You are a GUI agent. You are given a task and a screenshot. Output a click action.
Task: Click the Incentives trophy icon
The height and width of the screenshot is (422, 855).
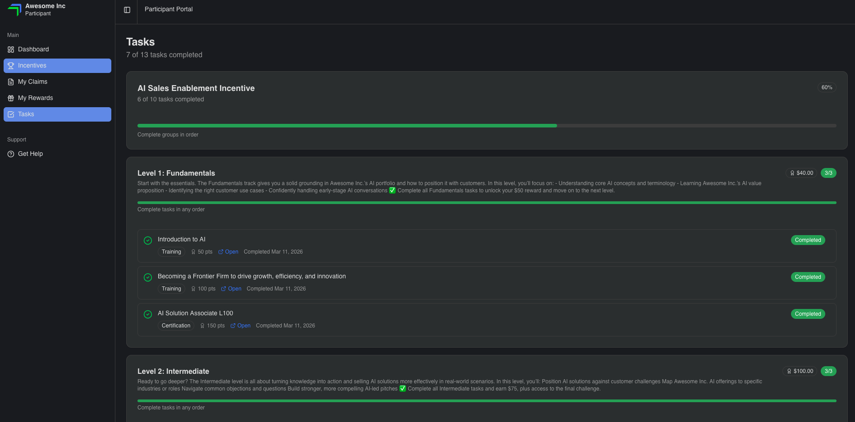coord(11,66)
